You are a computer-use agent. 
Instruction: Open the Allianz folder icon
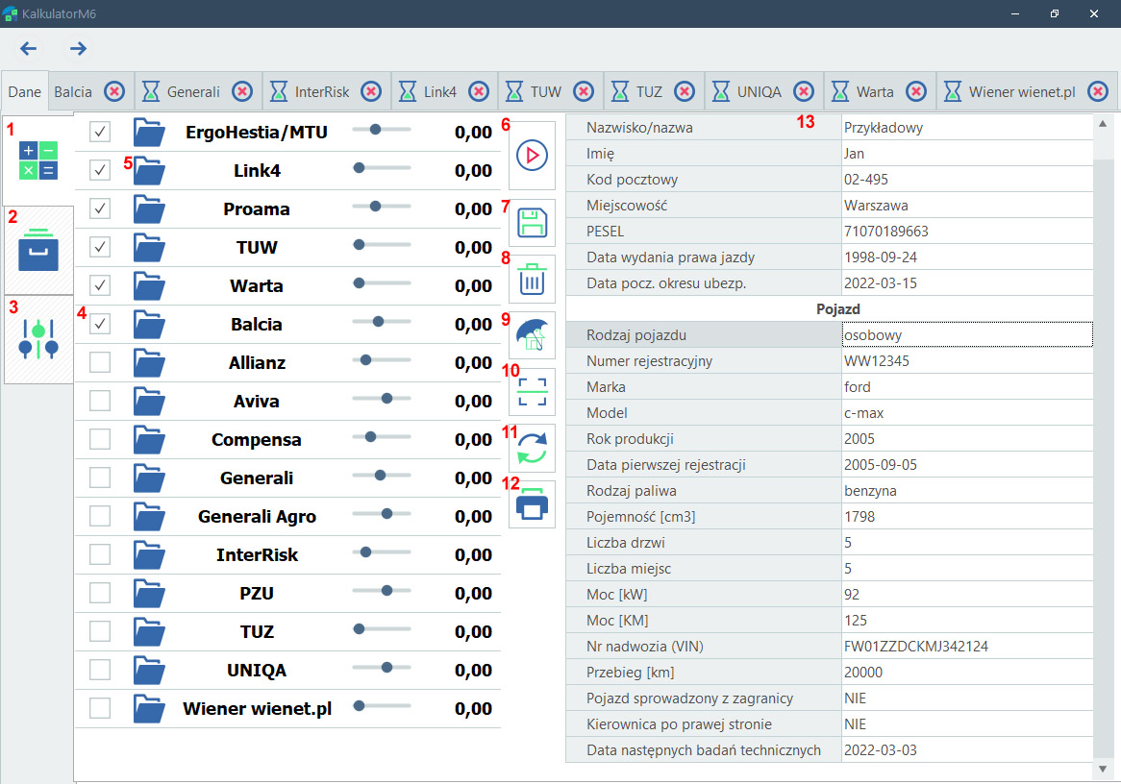149,363
